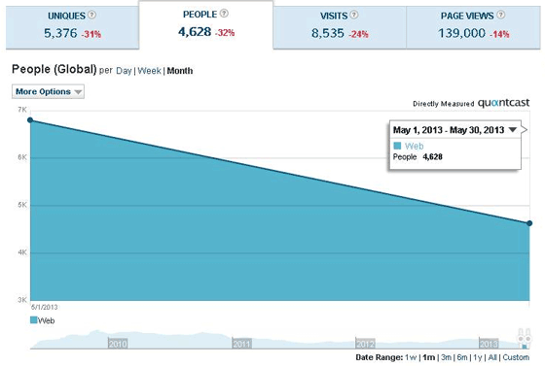Click the timeline range handle icon

click(x=525, y=338)
